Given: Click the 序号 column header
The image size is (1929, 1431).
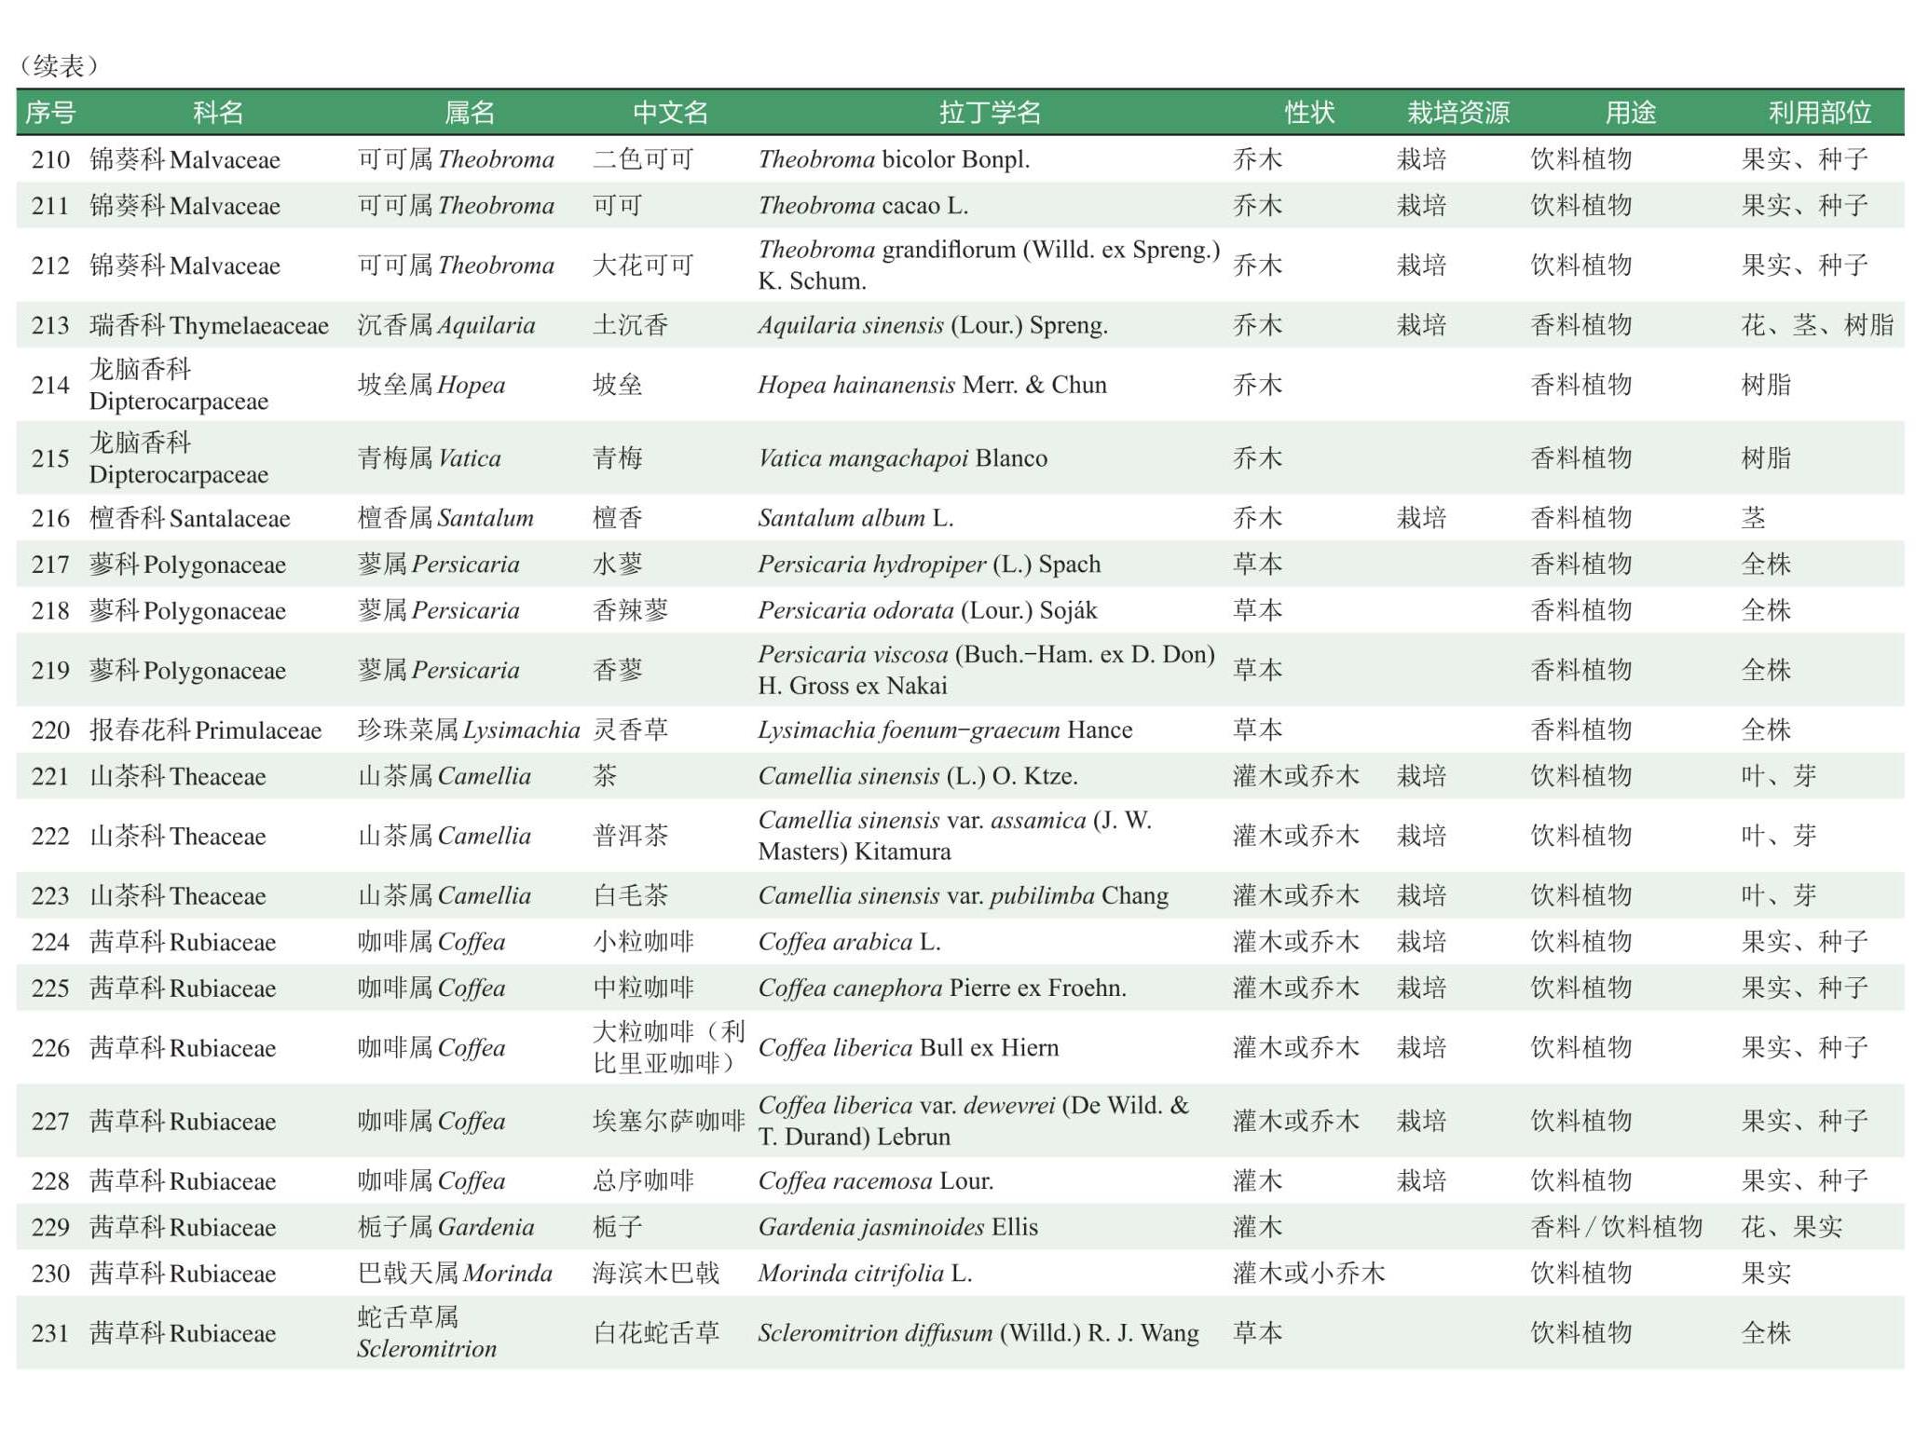Looking at the screenshot, I should click(x=49, y=113).
